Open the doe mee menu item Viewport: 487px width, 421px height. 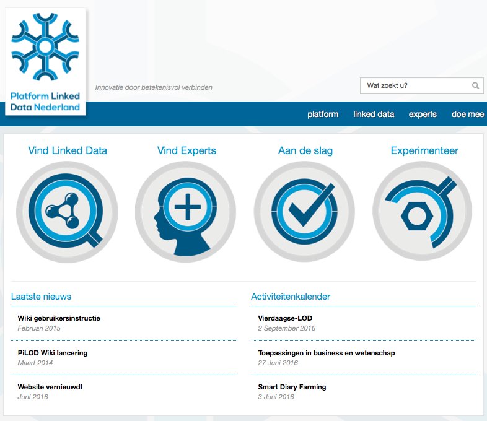point(468,114)
